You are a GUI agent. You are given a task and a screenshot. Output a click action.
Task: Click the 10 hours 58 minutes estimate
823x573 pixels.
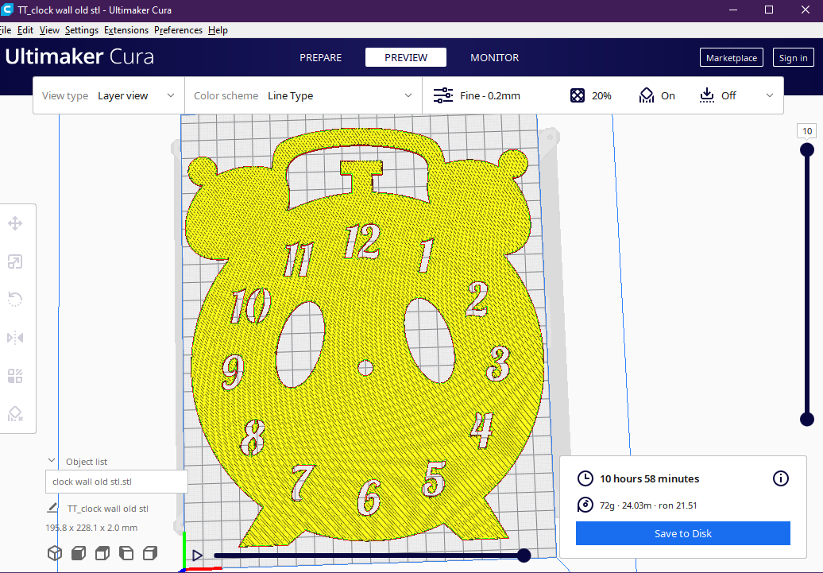pyautogui.click(x=649, y=478)
